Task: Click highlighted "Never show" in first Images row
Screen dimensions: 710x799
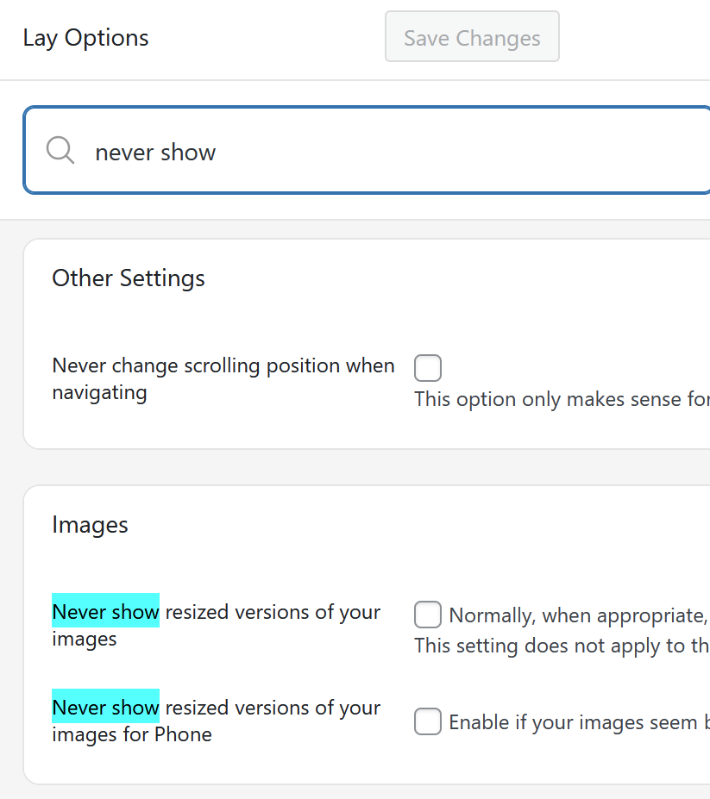Action: (106, 612)
